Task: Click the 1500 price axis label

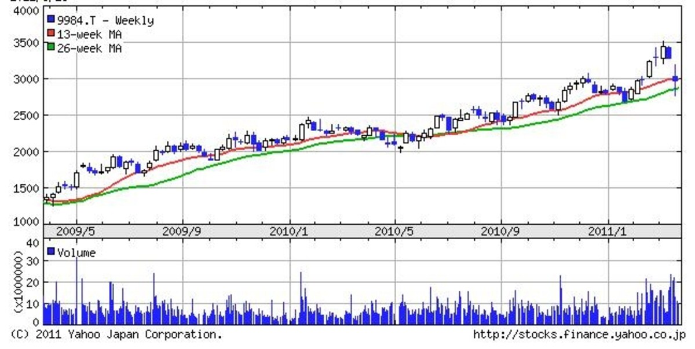Action: point(25,188)
